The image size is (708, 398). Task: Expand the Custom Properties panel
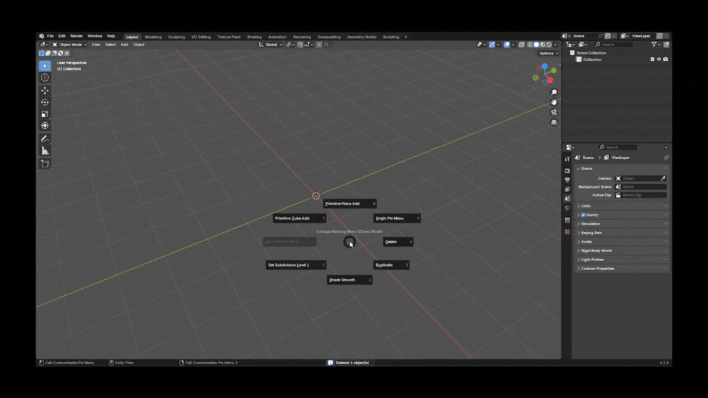(622, 269)
